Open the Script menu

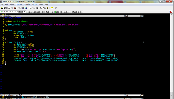[34, 4]
